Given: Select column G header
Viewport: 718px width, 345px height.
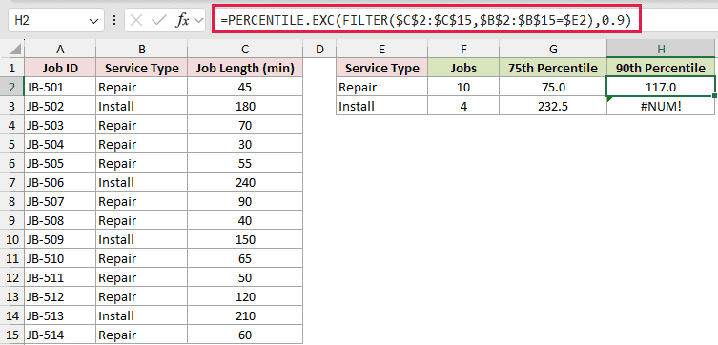Looking at the screenshot, I should (x=553, y=49).
